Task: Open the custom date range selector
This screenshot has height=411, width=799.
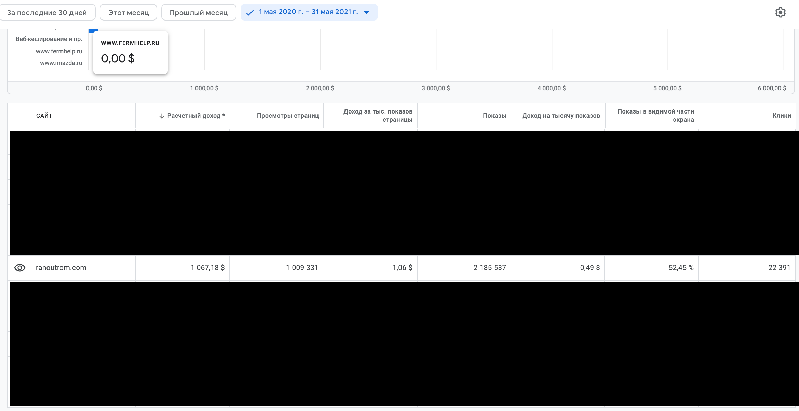Action: point(308,12)
